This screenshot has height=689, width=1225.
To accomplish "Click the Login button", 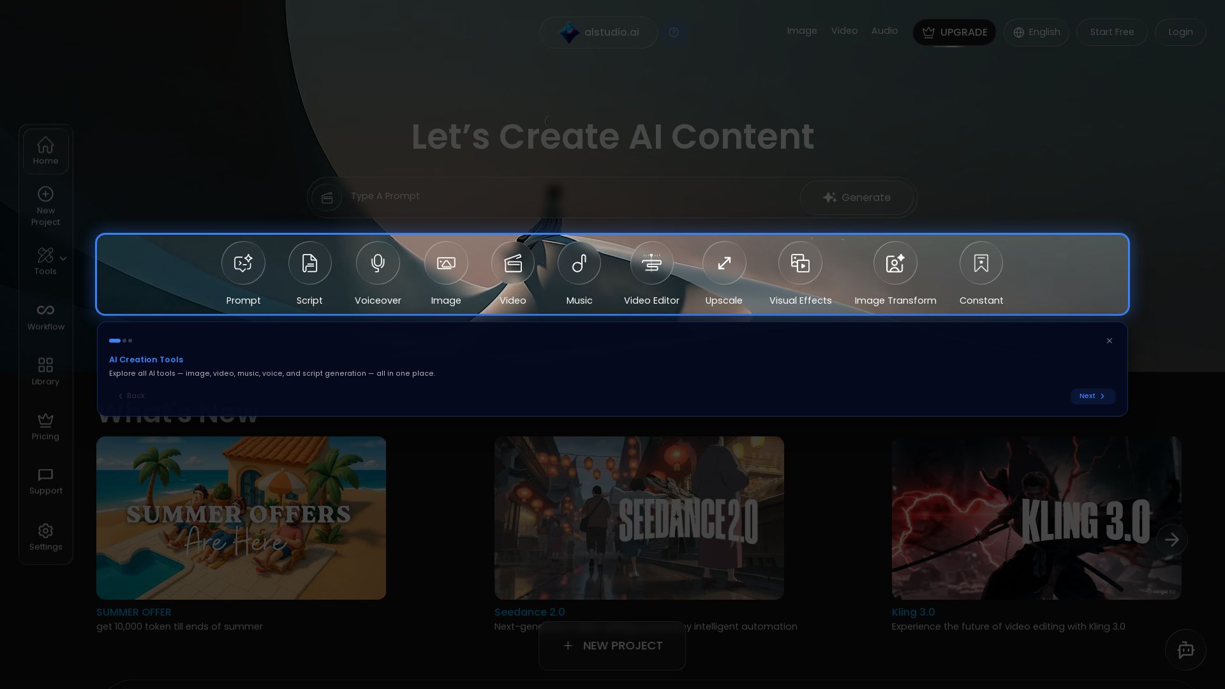I will [1180, 33].
